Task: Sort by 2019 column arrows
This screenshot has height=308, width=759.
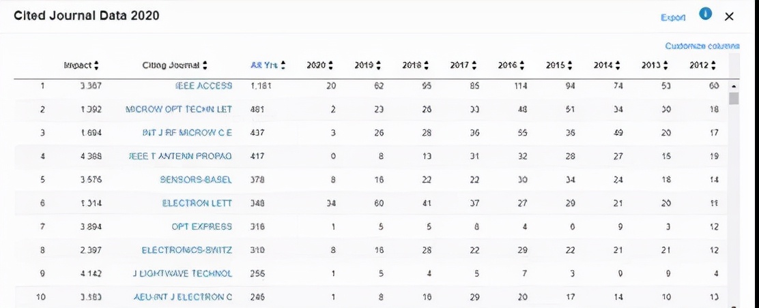Action: [x=379, y=65]
